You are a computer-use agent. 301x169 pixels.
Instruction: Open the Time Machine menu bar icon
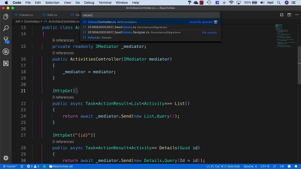[x=209, y=2]
